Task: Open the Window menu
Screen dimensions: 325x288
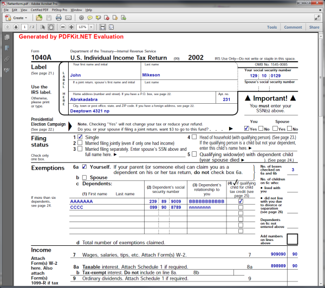Action: coord(76,10)
